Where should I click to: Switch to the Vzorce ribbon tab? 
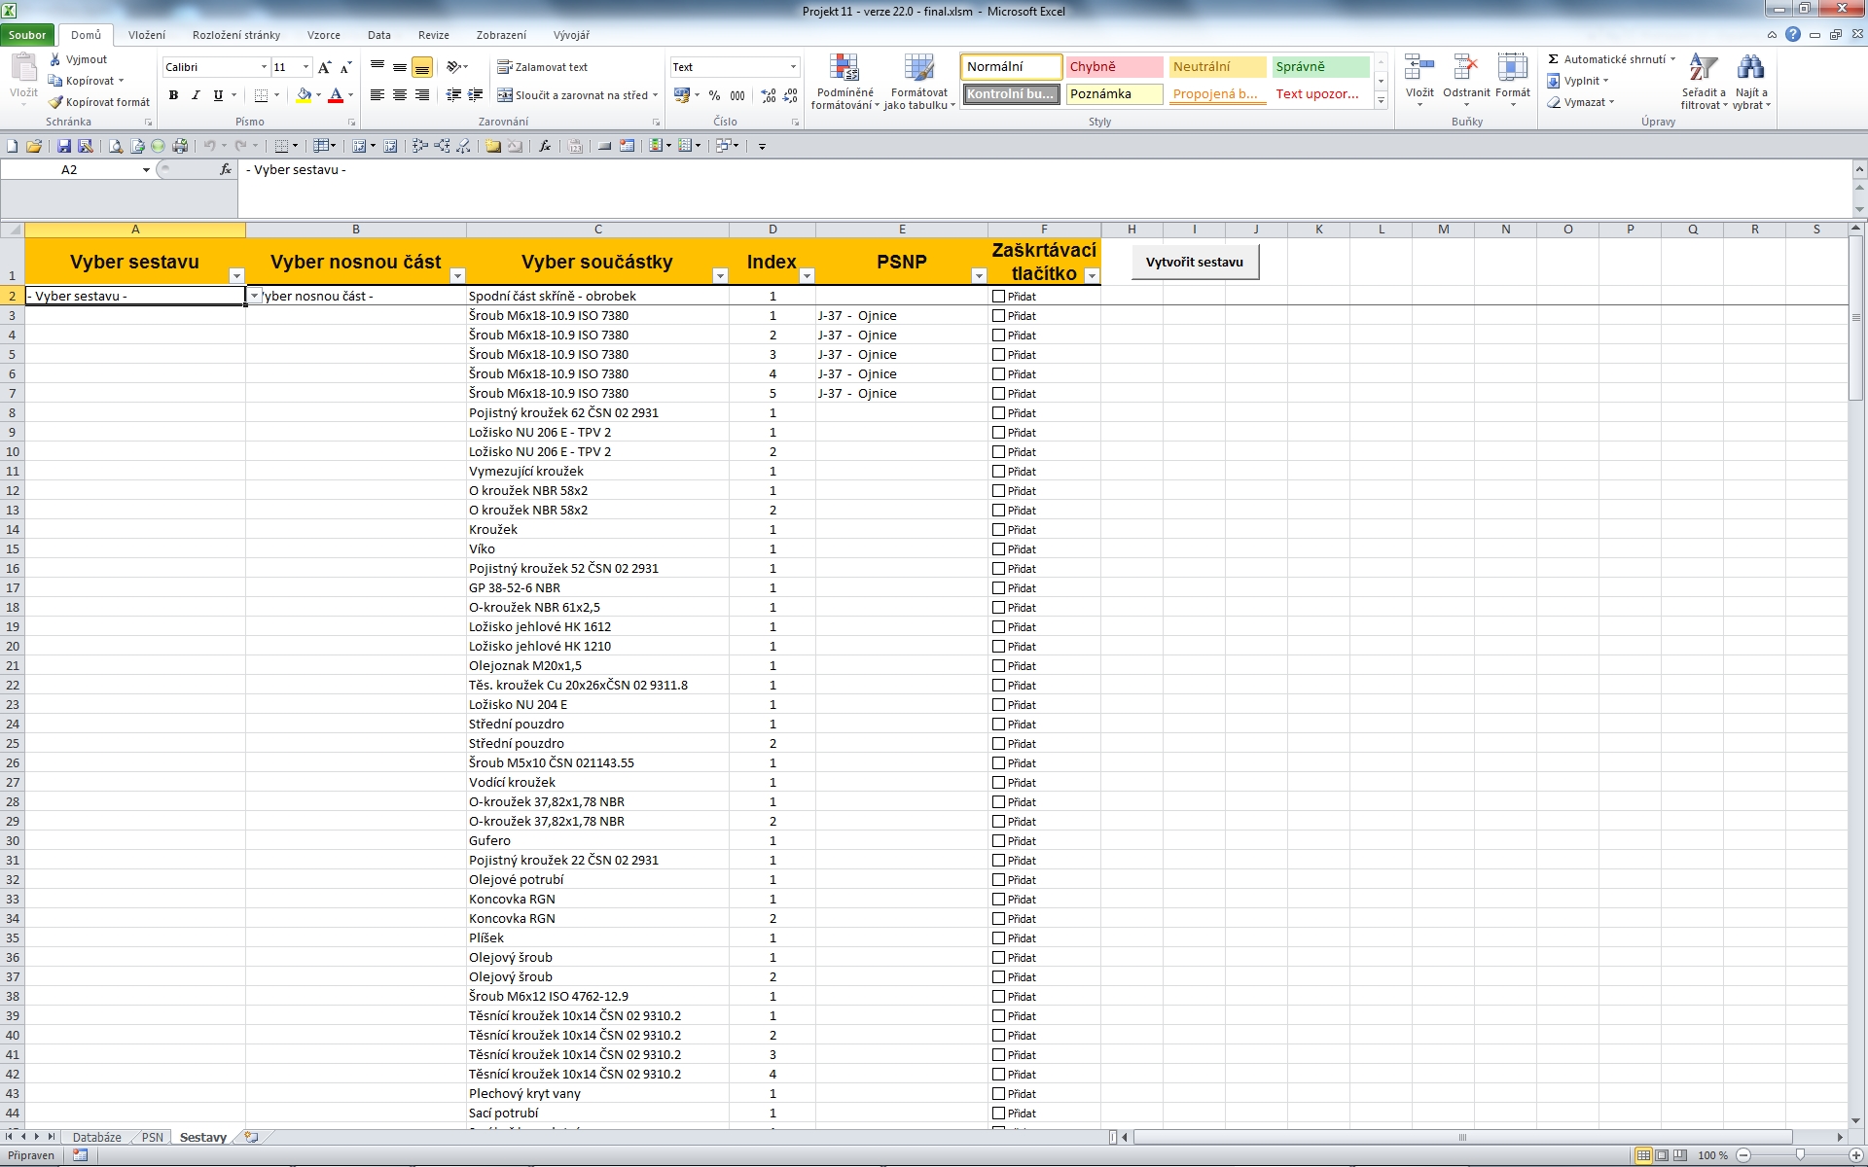(323, 34)
